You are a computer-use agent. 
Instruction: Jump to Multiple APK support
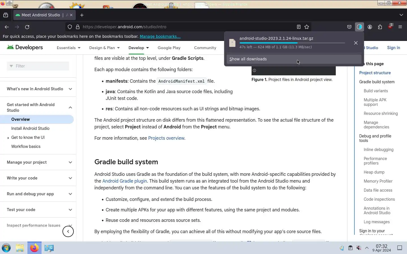coord(375,102)
